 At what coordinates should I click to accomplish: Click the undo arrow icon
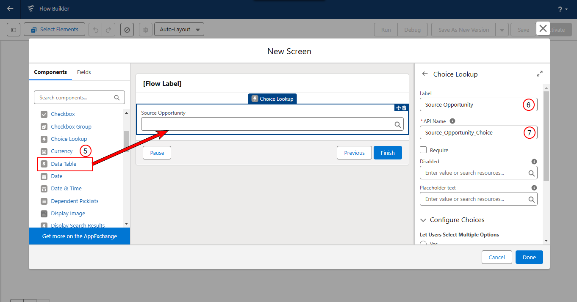(95, 30)
